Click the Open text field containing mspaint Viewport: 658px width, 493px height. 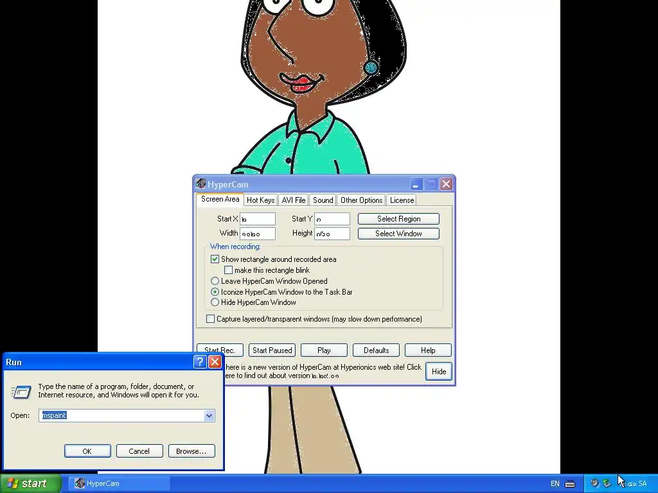click(121, 415)
